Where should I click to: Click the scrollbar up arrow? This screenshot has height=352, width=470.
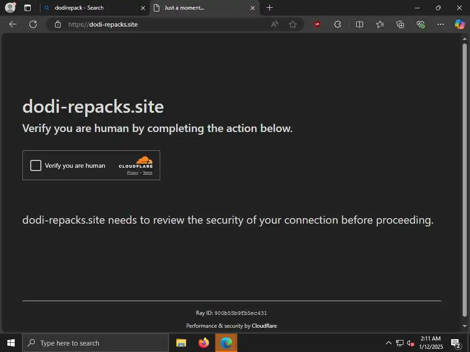point(464,39)
